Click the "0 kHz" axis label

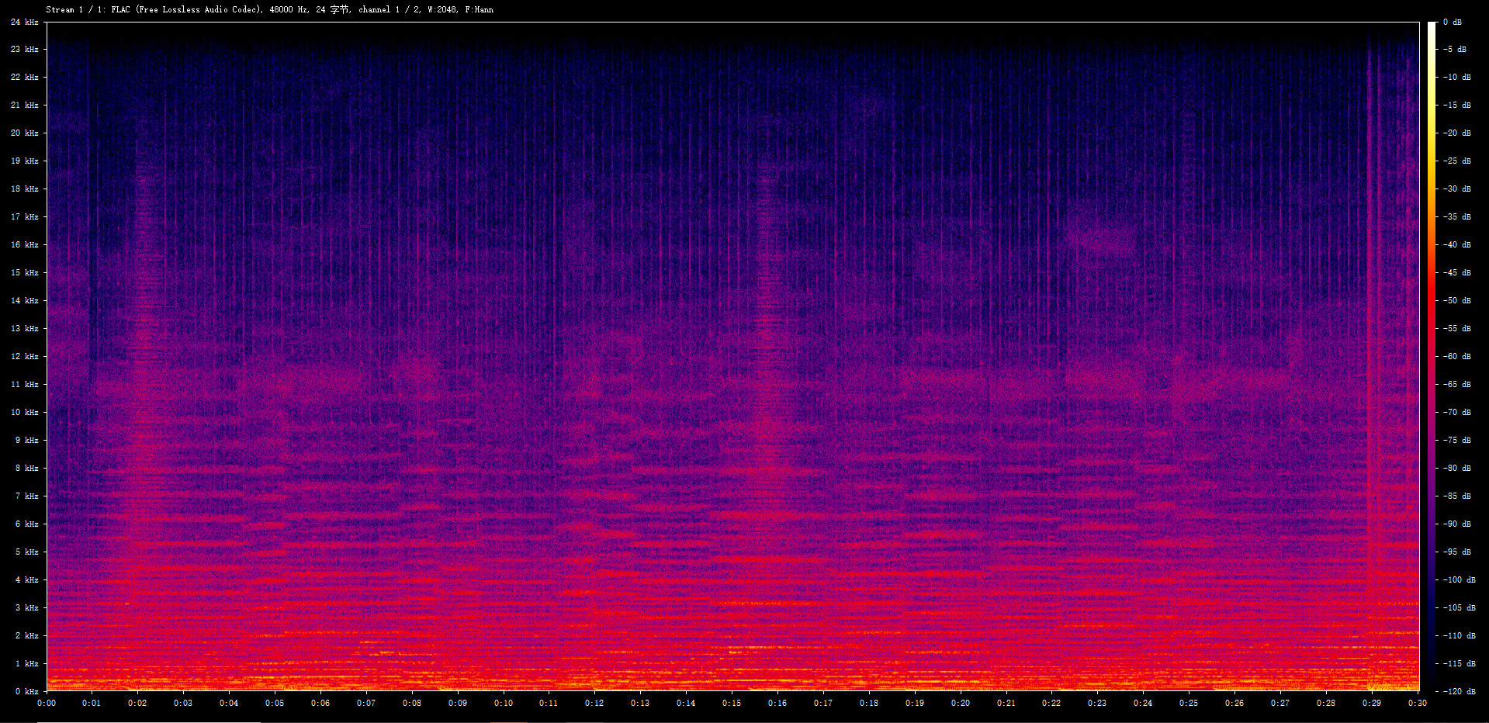pyautogui.click(x=26, y=691)
